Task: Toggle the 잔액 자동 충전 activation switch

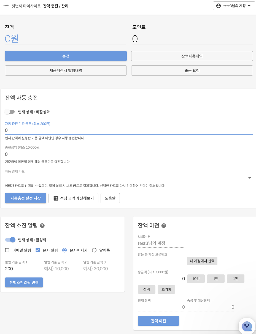Action: pos(10,112)
